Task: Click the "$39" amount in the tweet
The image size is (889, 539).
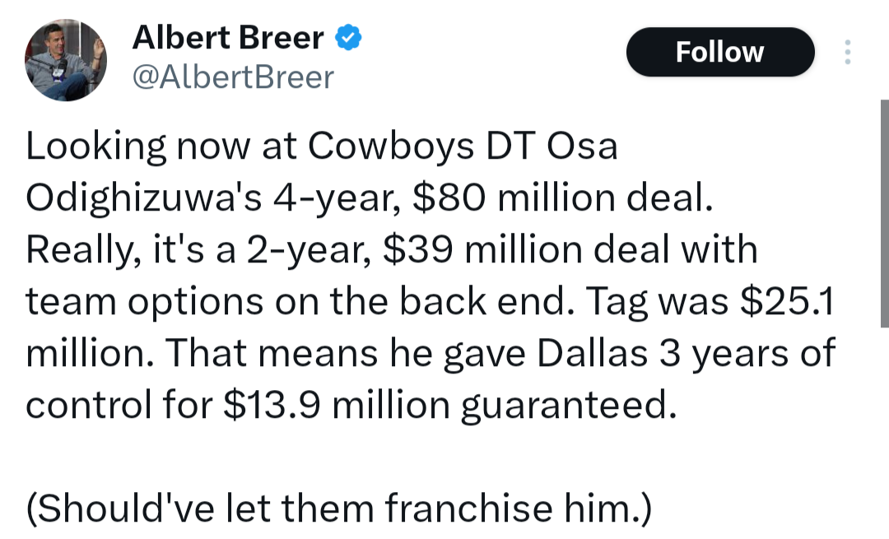Action: 418,250
